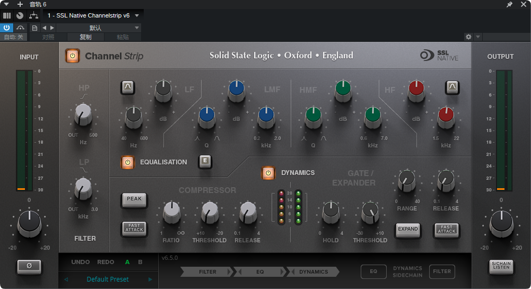The width and height of the screenshot is (531, 289).
Task: Click the input gain knob
Action: (x=30, y=223)
